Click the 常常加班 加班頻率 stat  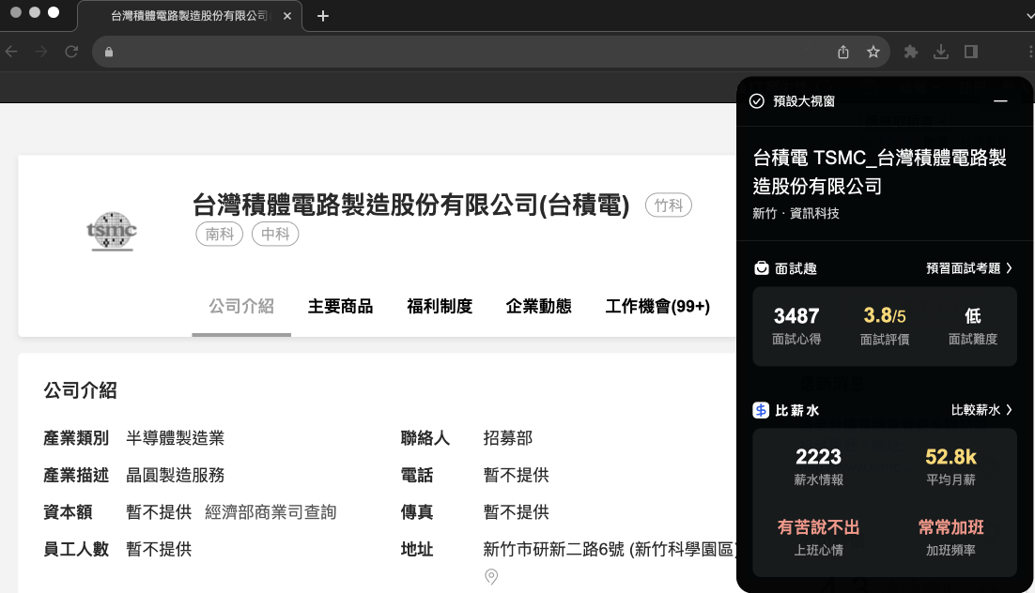(x=951, y=538)
